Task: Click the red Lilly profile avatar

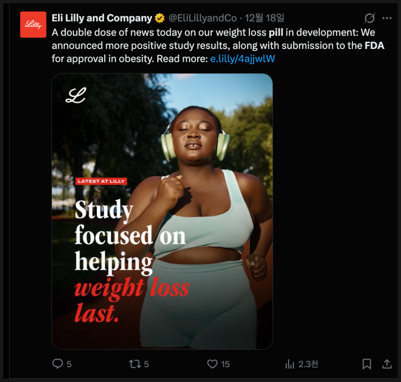Action: [33, 24]
